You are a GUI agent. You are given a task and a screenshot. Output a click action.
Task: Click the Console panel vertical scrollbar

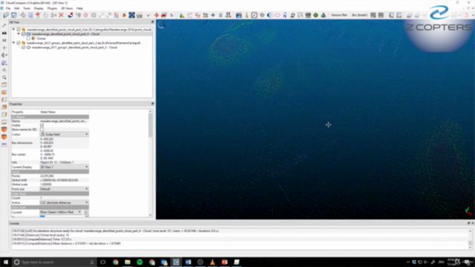pos(470,243)
